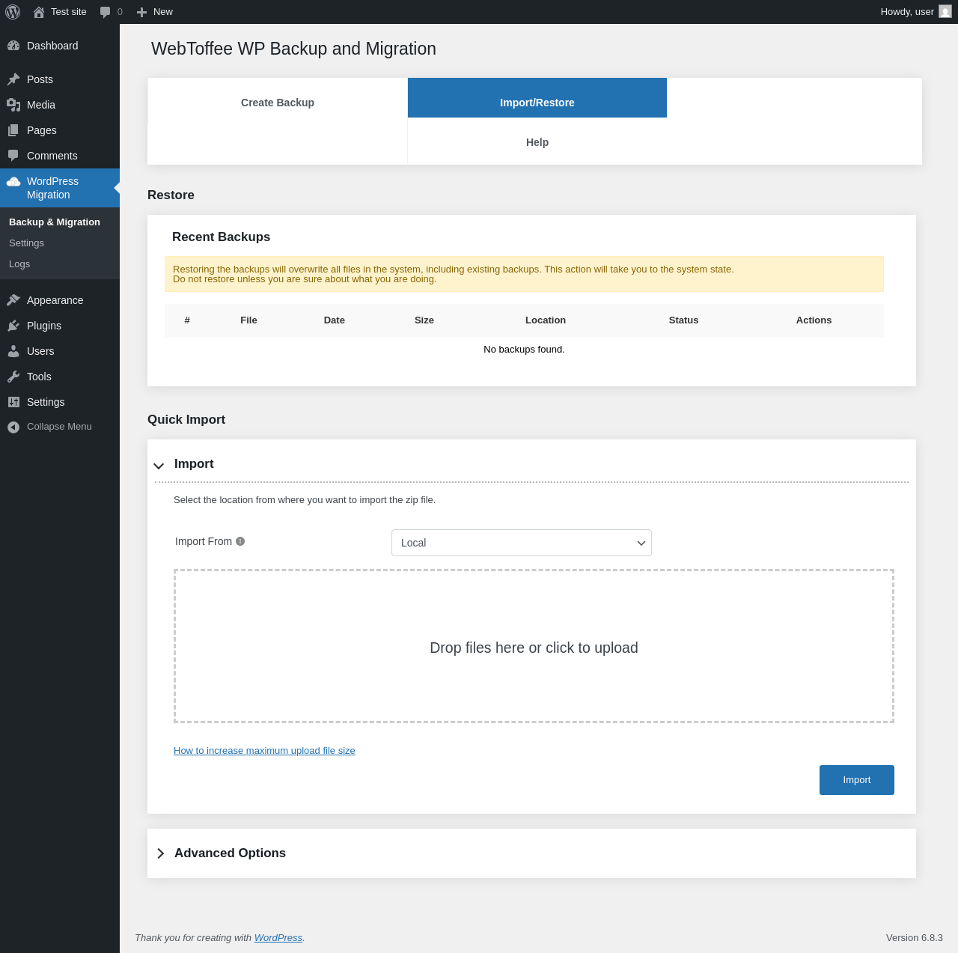
Task: Click the Location column header
Action: point(546,320)
